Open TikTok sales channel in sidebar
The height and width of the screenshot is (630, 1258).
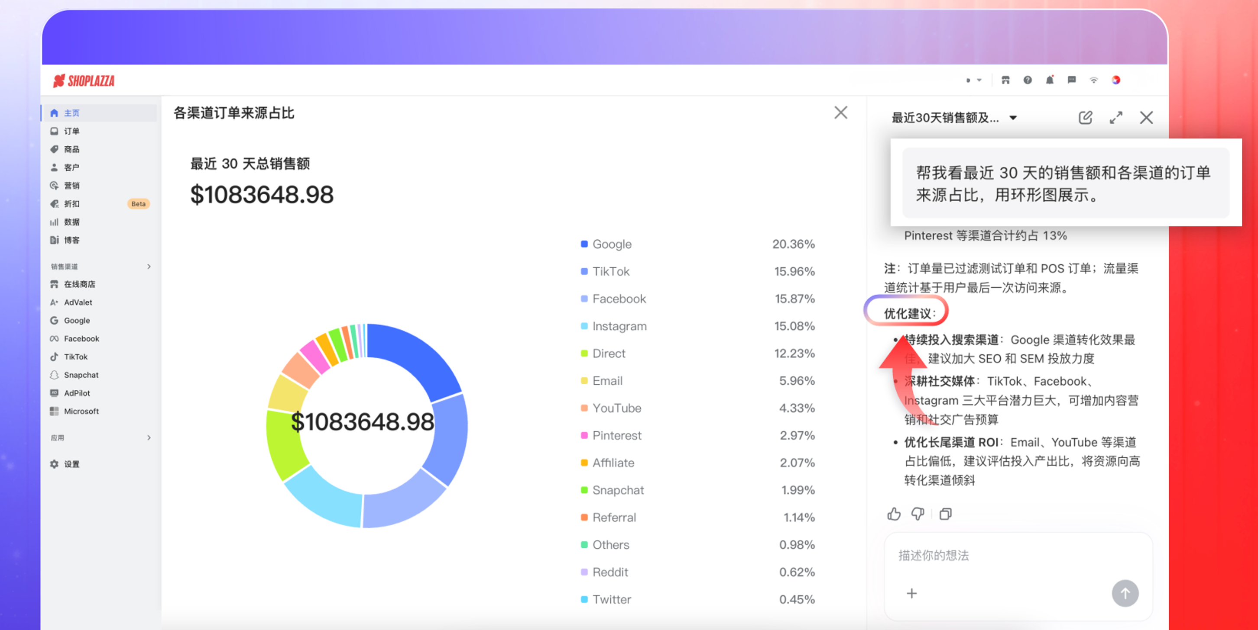pyautogui.click(x=100, y=357)
